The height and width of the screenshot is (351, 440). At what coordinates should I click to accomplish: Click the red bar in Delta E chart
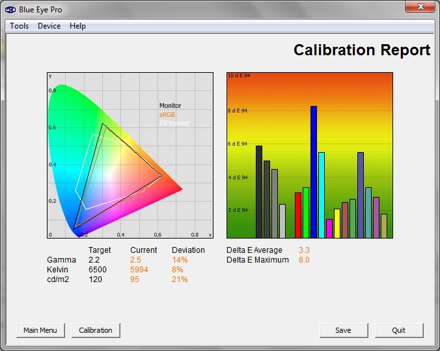(298, 215)
